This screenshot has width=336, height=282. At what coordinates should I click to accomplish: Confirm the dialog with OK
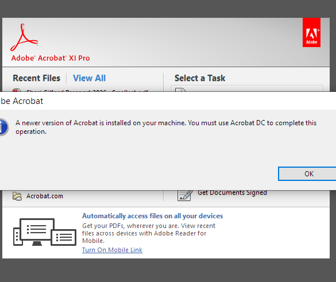pos(309,174)
